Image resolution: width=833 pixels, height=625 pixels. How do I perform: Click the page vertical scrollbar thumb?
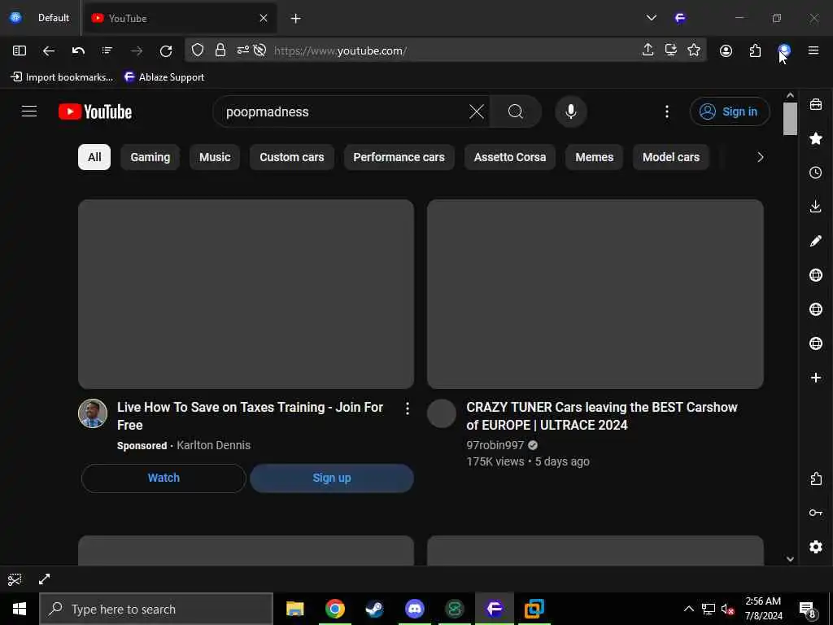point(790,119)
